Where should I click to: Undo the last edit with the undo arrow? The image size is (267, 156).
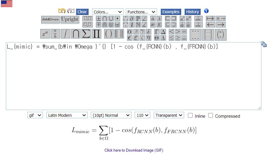point(62,11)
